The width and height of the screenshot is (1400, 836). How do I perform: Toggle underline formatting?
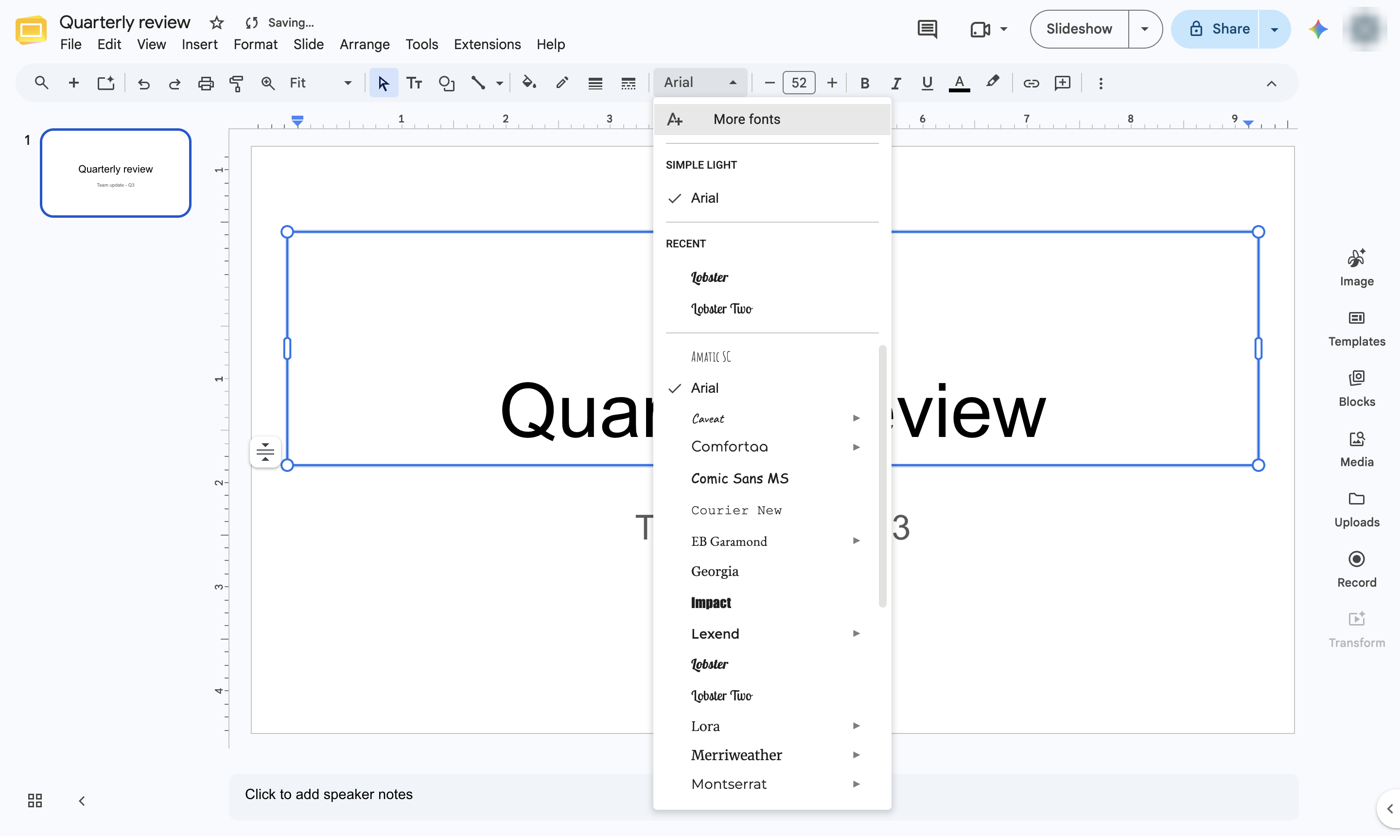(927, 84)
